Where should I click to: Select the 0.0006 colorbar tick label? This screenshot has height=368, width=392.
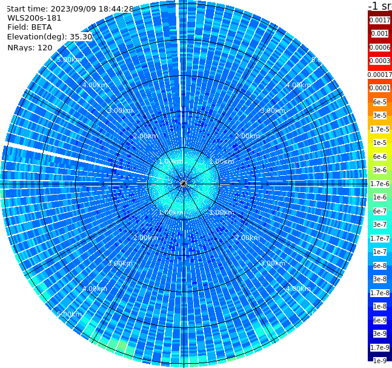380,47
